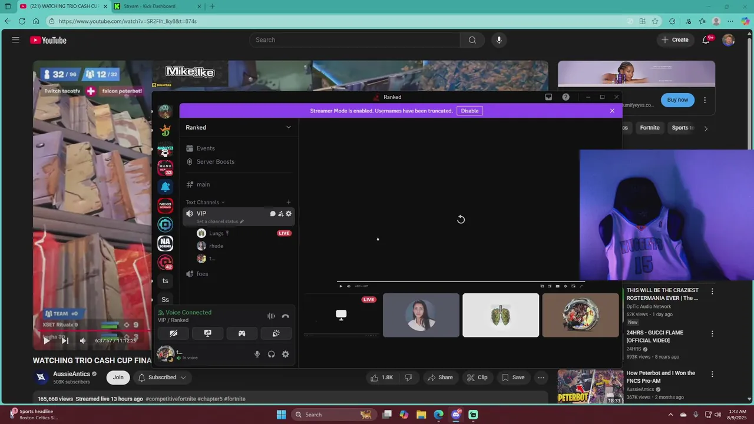Open the NEXO Scrims server icon

(165, 206)
